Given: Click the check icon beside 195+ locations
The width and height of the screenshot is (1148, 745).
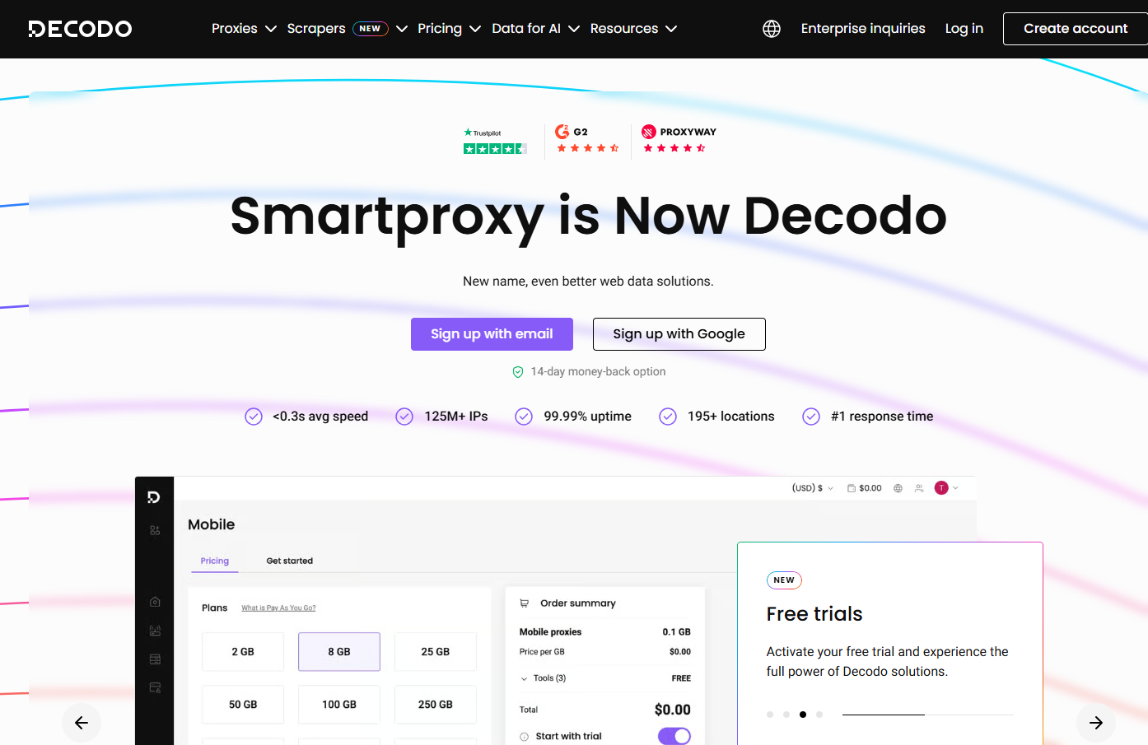Looking at the screenshot, I should click(x=668, y=417).
